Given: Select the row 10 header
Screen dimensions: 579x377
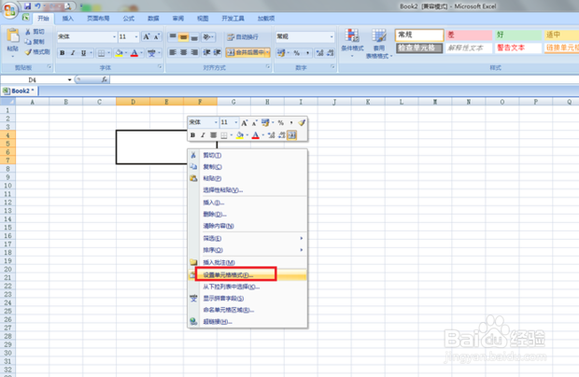Looking at the screenshot, I should pos(7,186).
